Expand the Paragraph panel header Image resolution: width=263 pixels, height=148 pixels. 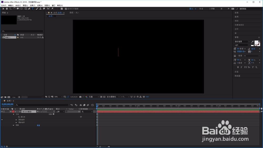(236, 72)
